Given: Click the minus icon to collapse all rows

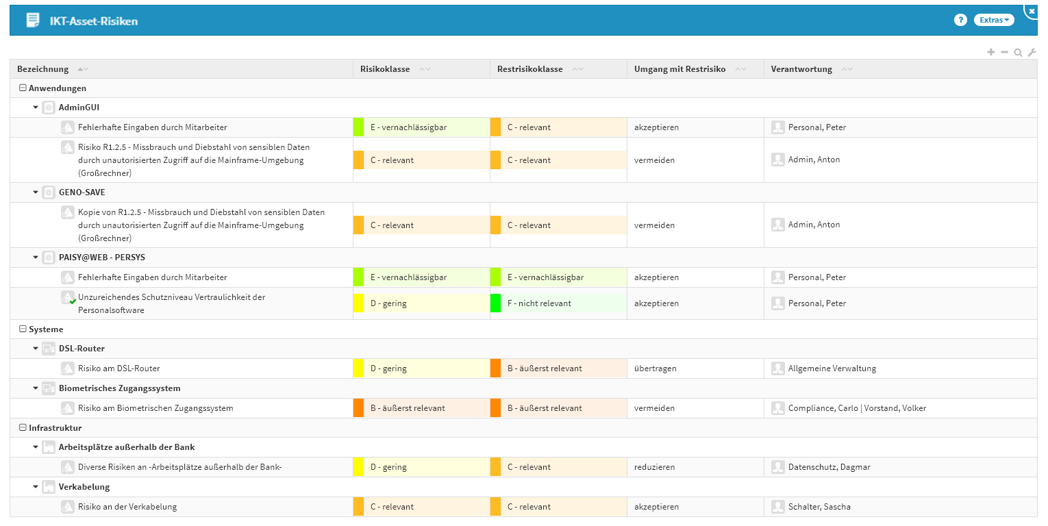Looking at the screenshot, I should 1004,52.
